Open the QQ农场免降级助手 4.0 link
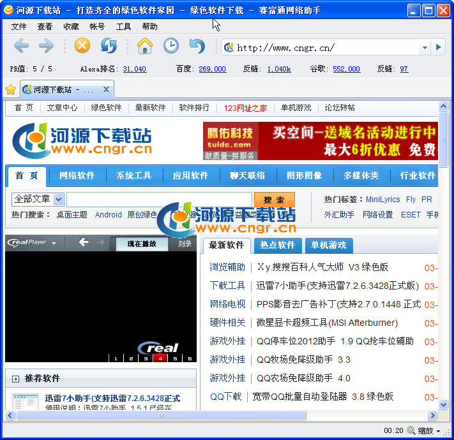This screenshot has width=454, height=440. [x=303, y=378]
